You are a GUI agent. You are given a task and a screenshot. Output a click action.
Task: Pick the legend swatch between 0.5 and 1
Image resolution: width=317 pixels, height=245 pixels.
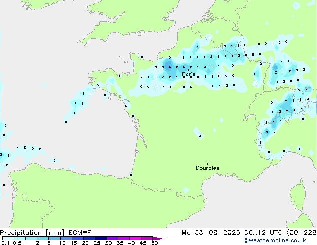20,238
